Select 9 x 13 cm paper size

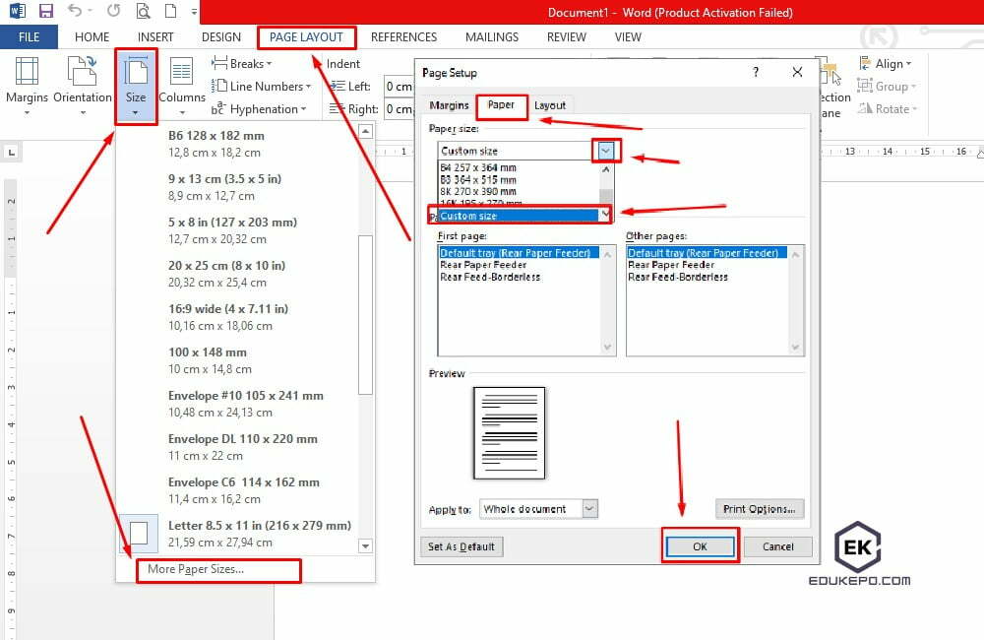pyautogui.click(x=238, y=187)
